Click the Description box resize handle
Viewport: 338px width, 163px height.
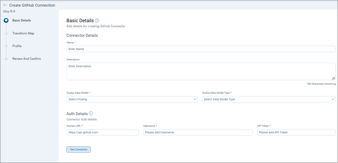tap(333, 78)
